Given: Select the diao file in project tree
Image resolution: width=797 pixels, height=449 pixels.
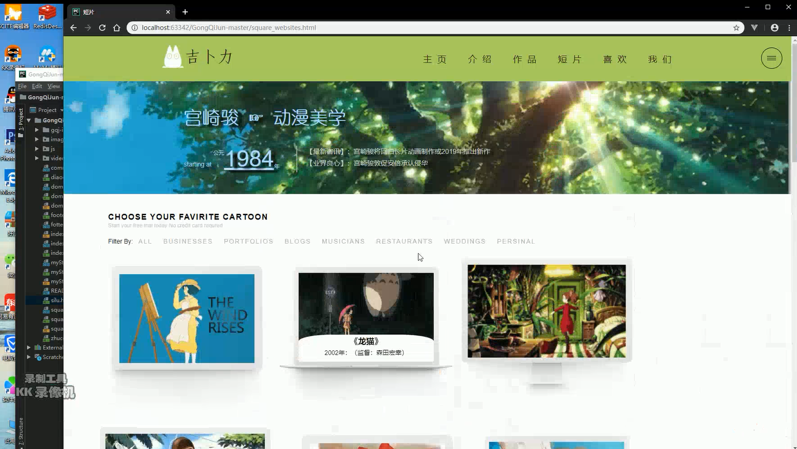Looking at the screenshot, I should pos(53,177).
